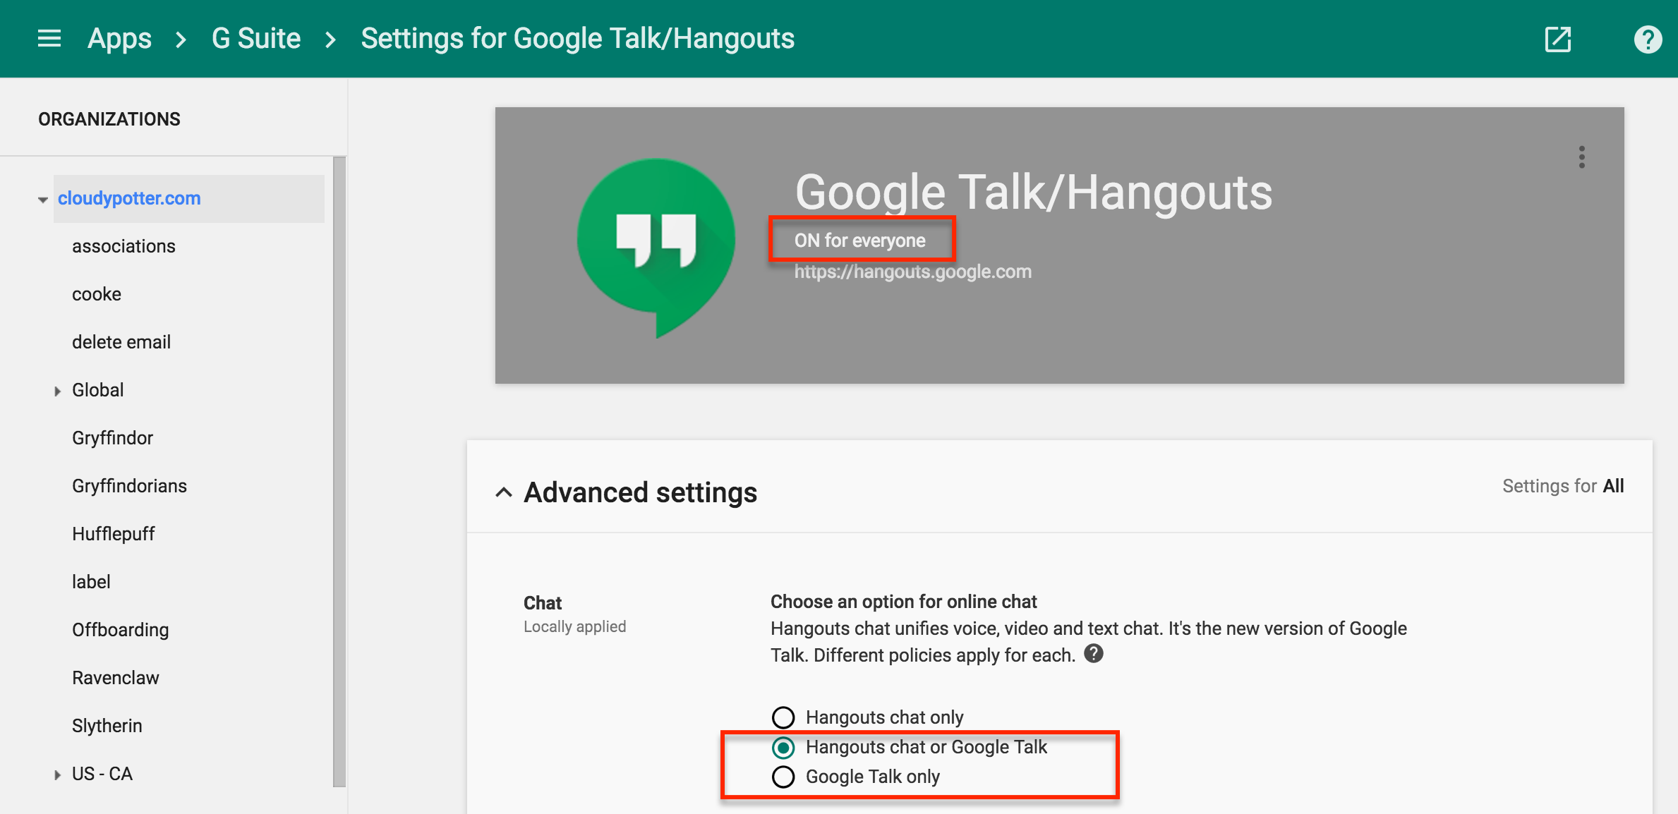
Task: Click the Advanced settings heading
Action: (640, 492)
